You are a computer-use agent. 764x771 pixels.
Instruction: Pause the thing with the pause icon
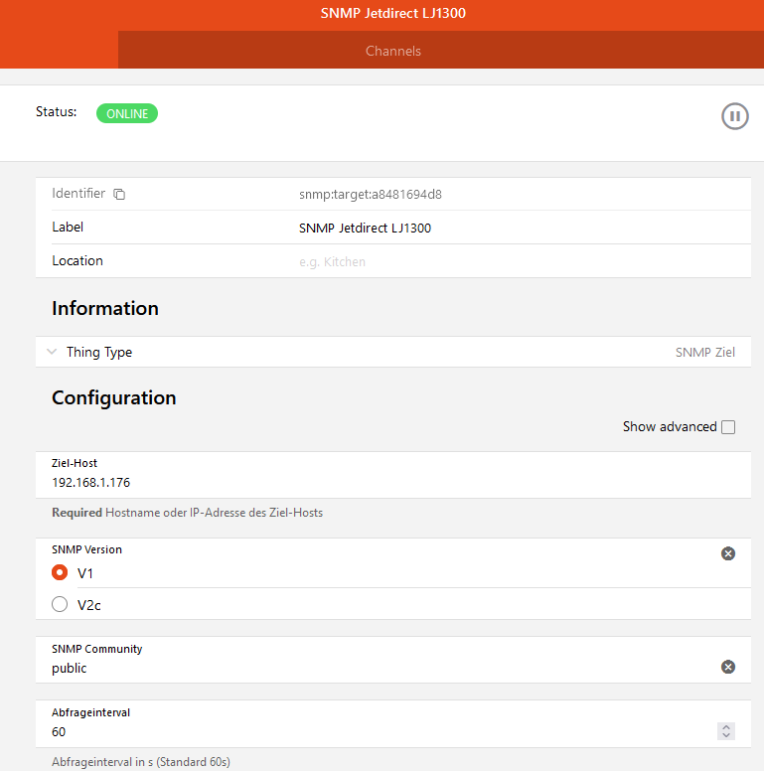[x=734, y=116]
